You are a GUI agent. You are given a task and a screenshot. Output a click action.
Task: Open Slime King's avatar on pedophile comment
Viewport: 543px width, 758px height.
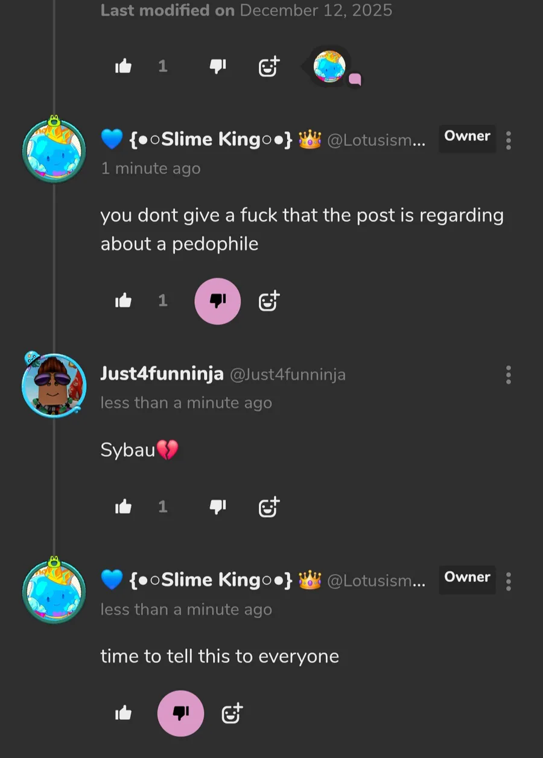pos(54,151)
